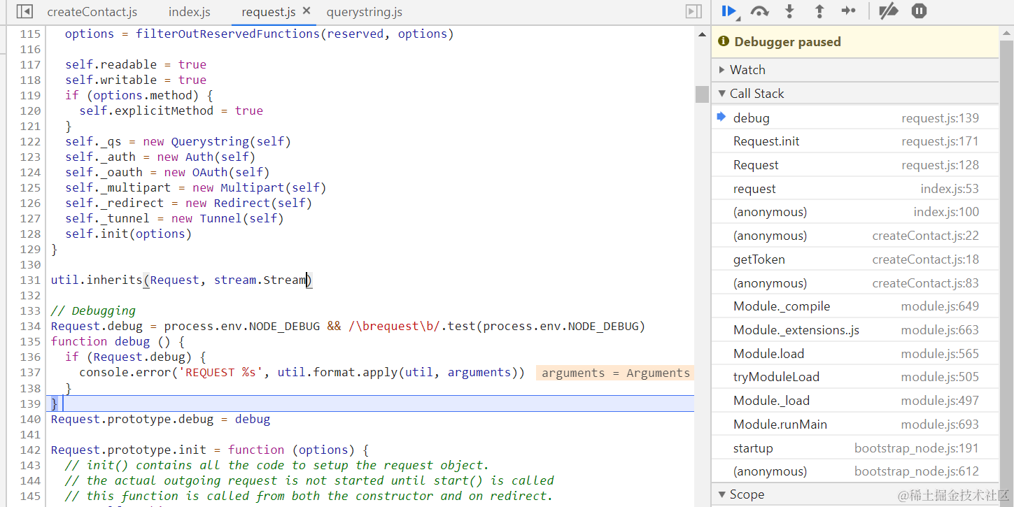Viewport: 1014px width, 507px height.
Task: Click line number 134 in gutter
Action: point(31,326)
